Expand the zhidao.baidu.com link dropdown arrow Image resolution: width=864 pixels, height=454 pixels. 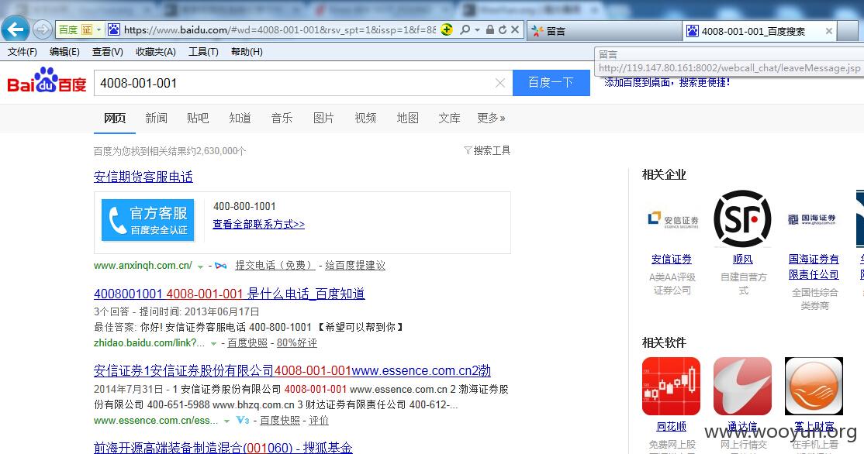pos(213,344)
